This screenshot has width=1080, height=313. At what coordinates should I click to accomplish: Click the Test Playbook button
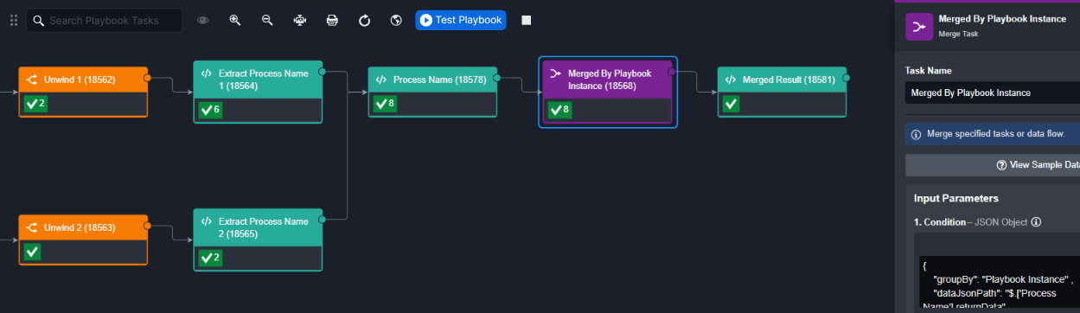460,20
